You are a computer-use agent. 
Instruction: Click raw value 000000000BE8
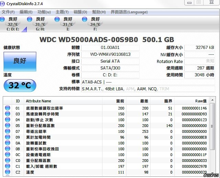(194, 137)
